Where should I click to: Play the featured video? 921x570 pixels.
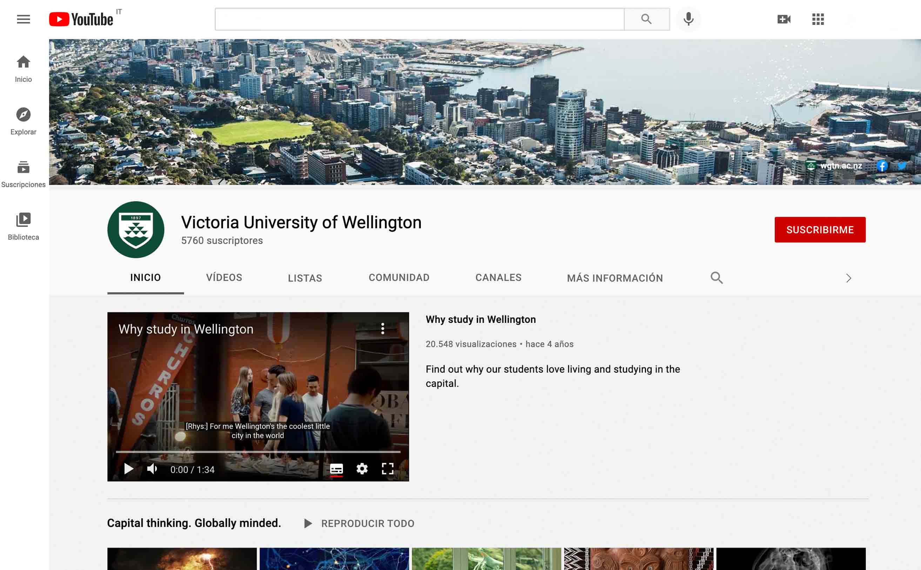pyautogui.click(x=129, y=469)
